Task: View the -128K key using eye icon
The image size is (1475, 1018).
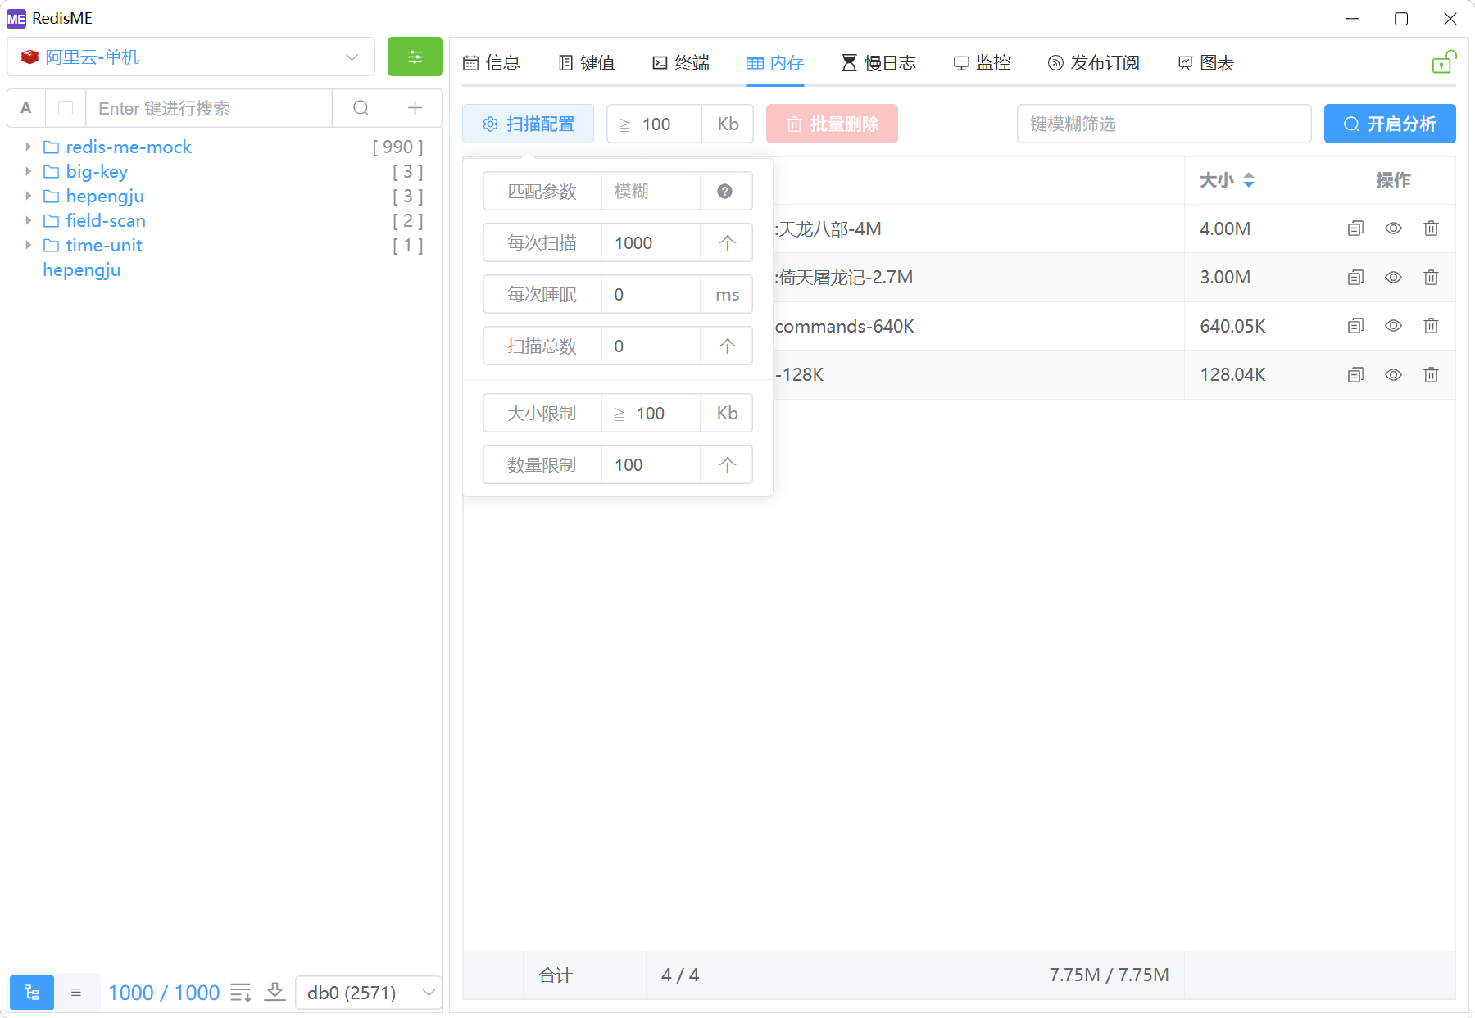Action: tap(1393, 375)
